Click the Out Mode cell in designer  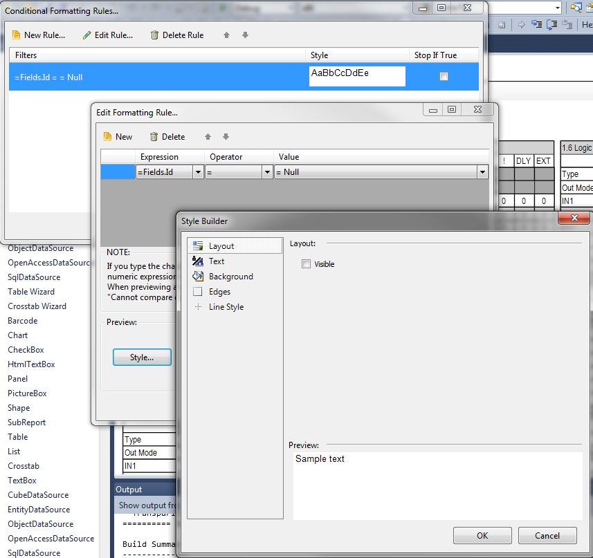coord(149,453)
